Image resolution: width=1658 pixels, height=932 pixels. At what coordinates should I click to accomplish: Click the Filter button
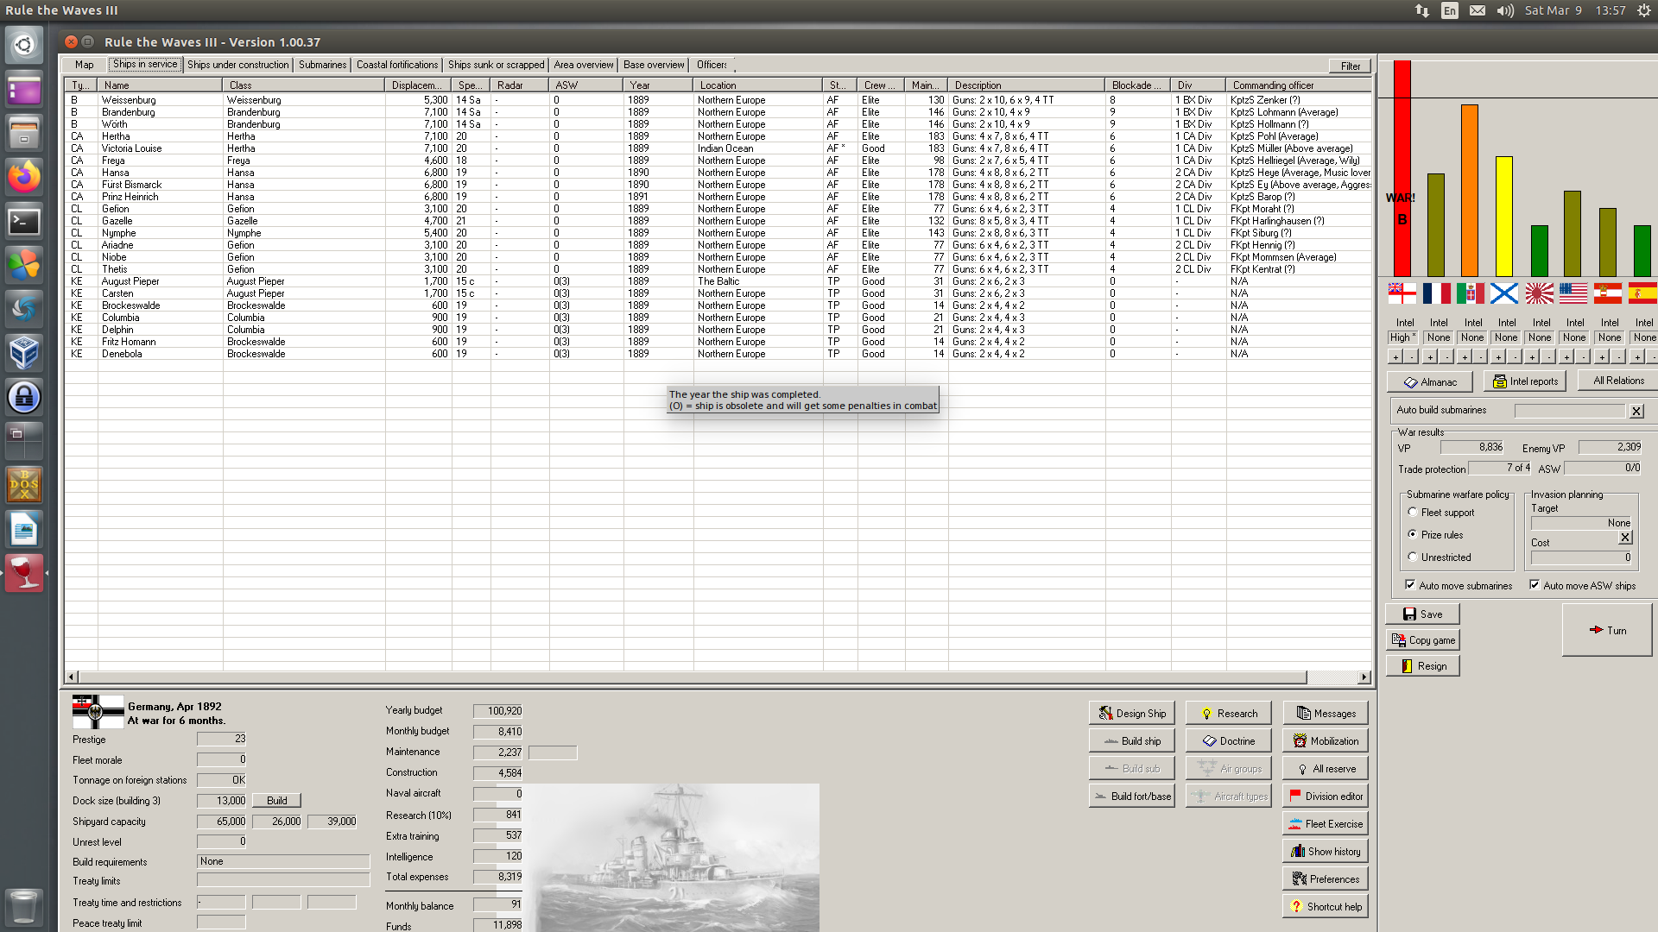click(x=1350, y=66)
